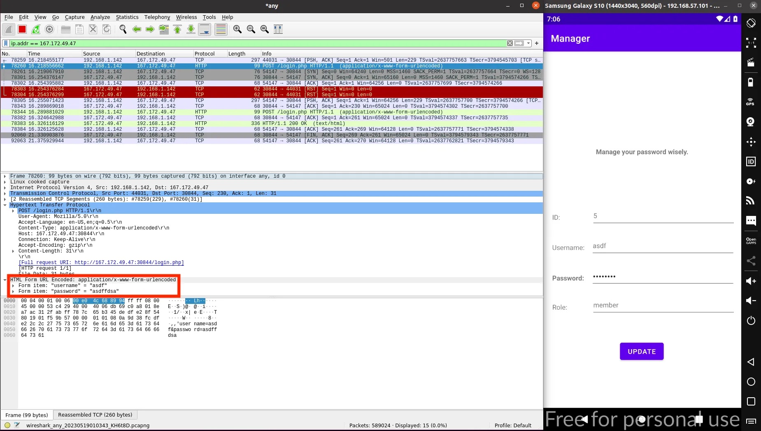Viewport: 761px width, 431px height.
Task: Open expert information status bar icon
Action: coord(7,425)
